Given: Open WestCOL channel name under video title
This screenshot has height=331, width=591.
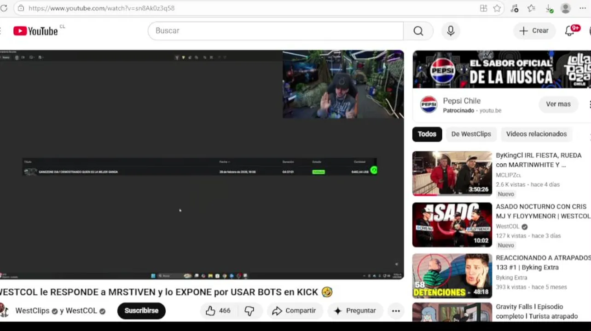Looking at the screenshot, I should (x=81, y=311).
